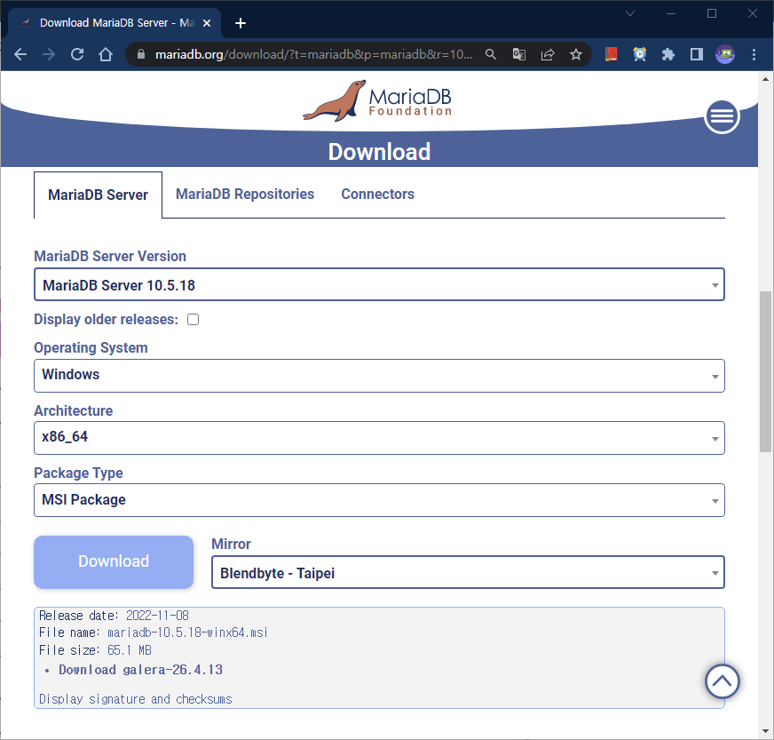
Task: Open the alarm clock extension icon
Action: 640,54
